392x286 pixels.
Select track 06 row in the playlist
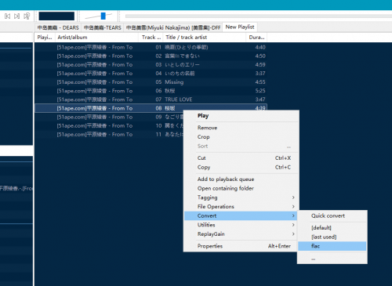click(x=151, y=91)
